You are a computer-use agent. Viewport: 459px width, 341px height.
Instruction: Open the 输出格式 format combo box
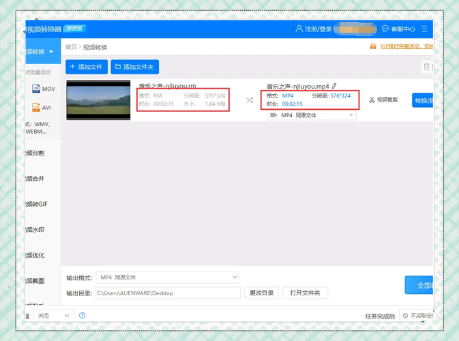(167, 277)
